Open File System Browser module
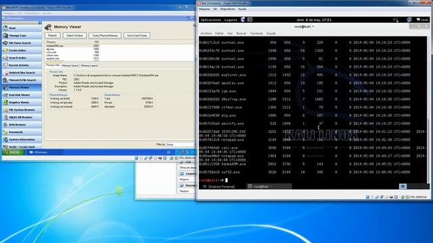This screenshot has width=433, height=243. 22,110
